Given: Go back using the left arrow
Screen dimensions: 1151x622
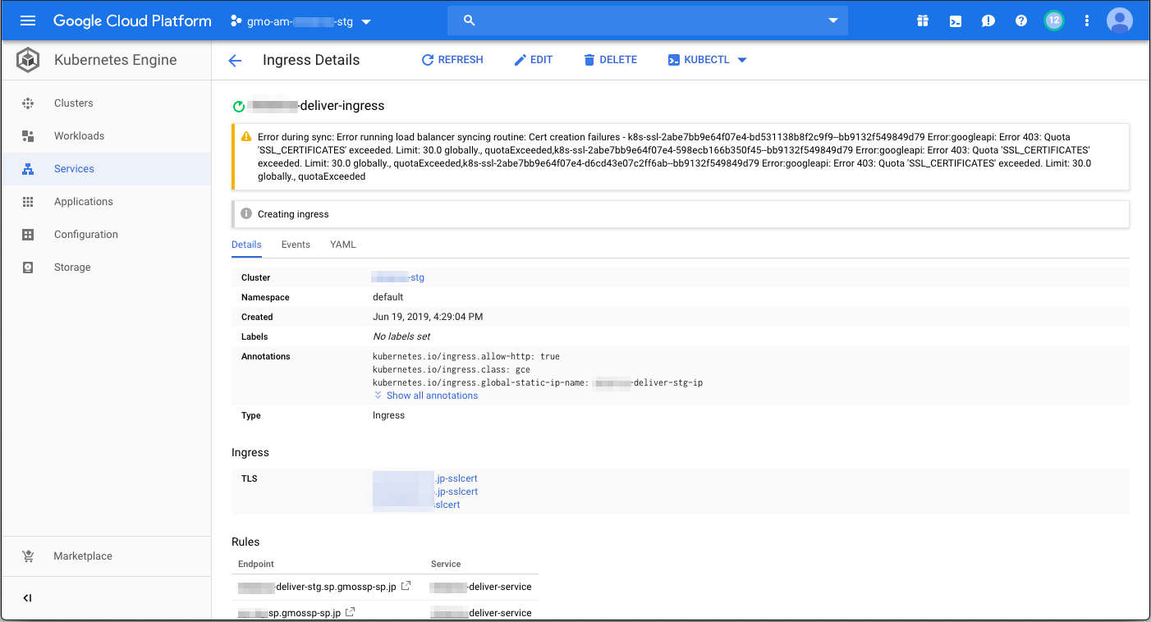Looking at the screenshot, I should [x=236, y=60].
